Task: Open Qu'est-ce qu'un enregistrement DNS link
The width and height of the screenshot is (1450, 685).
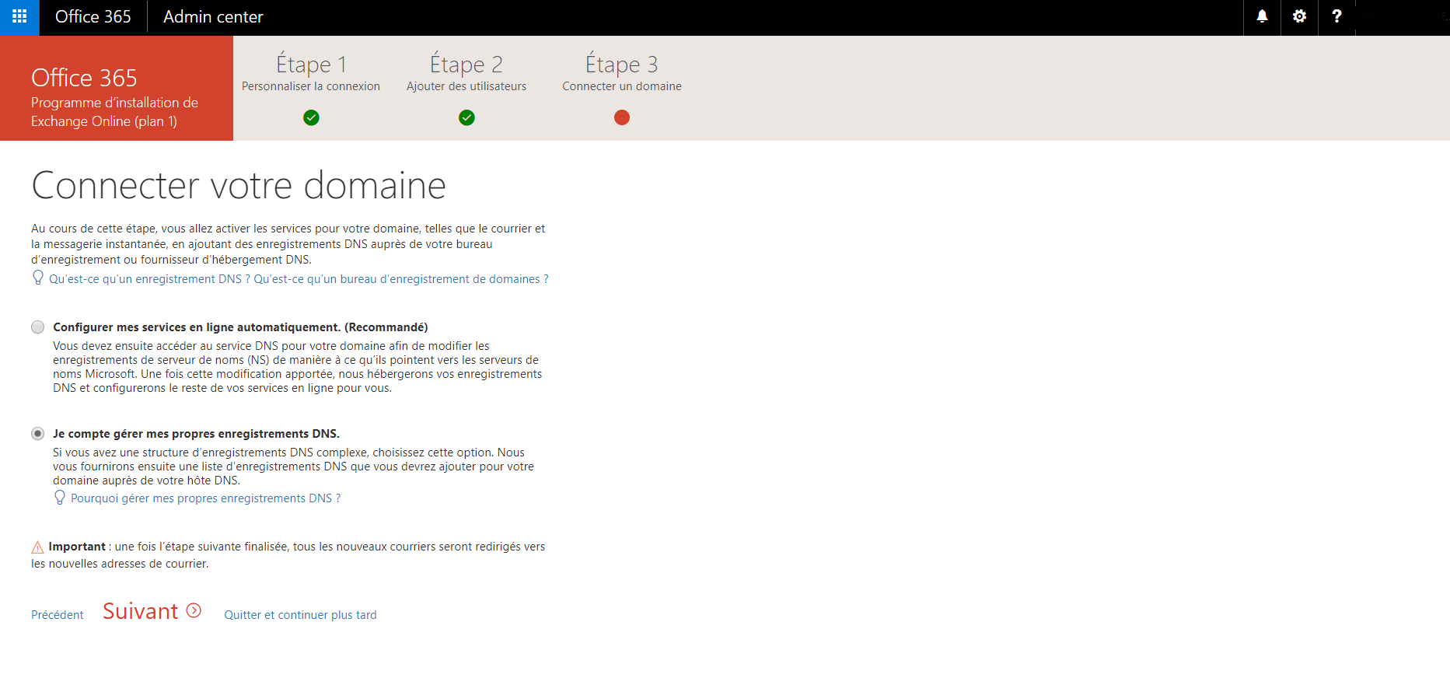Action: [x=149, y=278]
